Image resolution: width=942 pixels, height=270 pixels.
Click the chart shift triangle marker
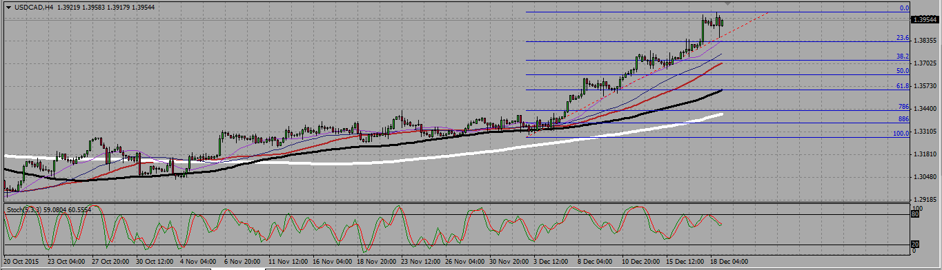coord(728,4)
